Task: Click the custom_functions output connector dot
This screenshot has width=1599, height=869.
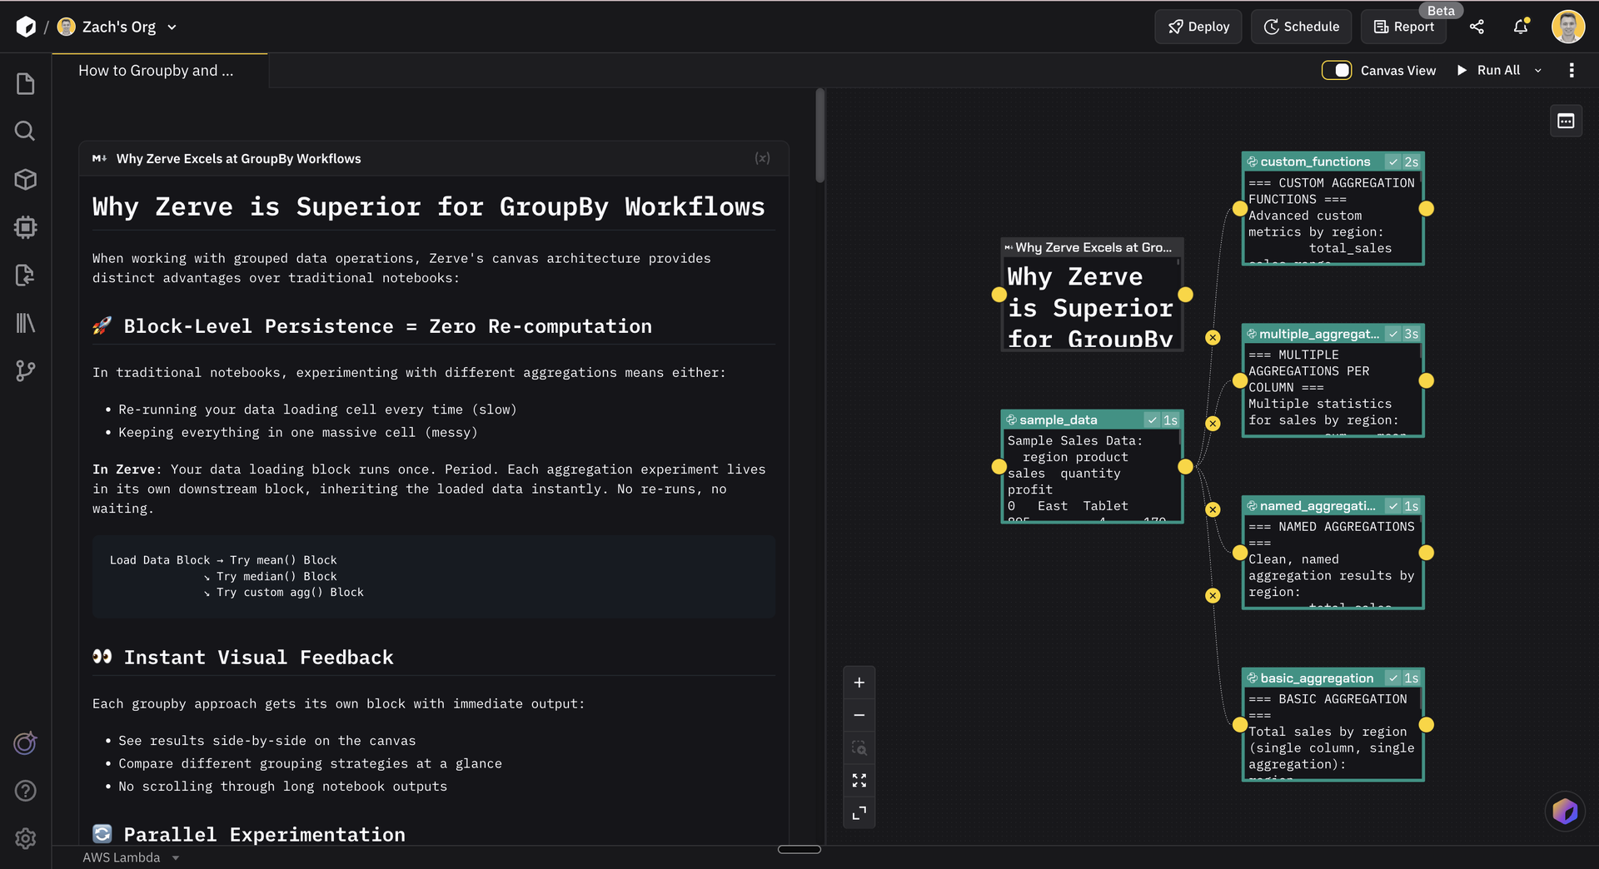Action: click(1427, 209)
